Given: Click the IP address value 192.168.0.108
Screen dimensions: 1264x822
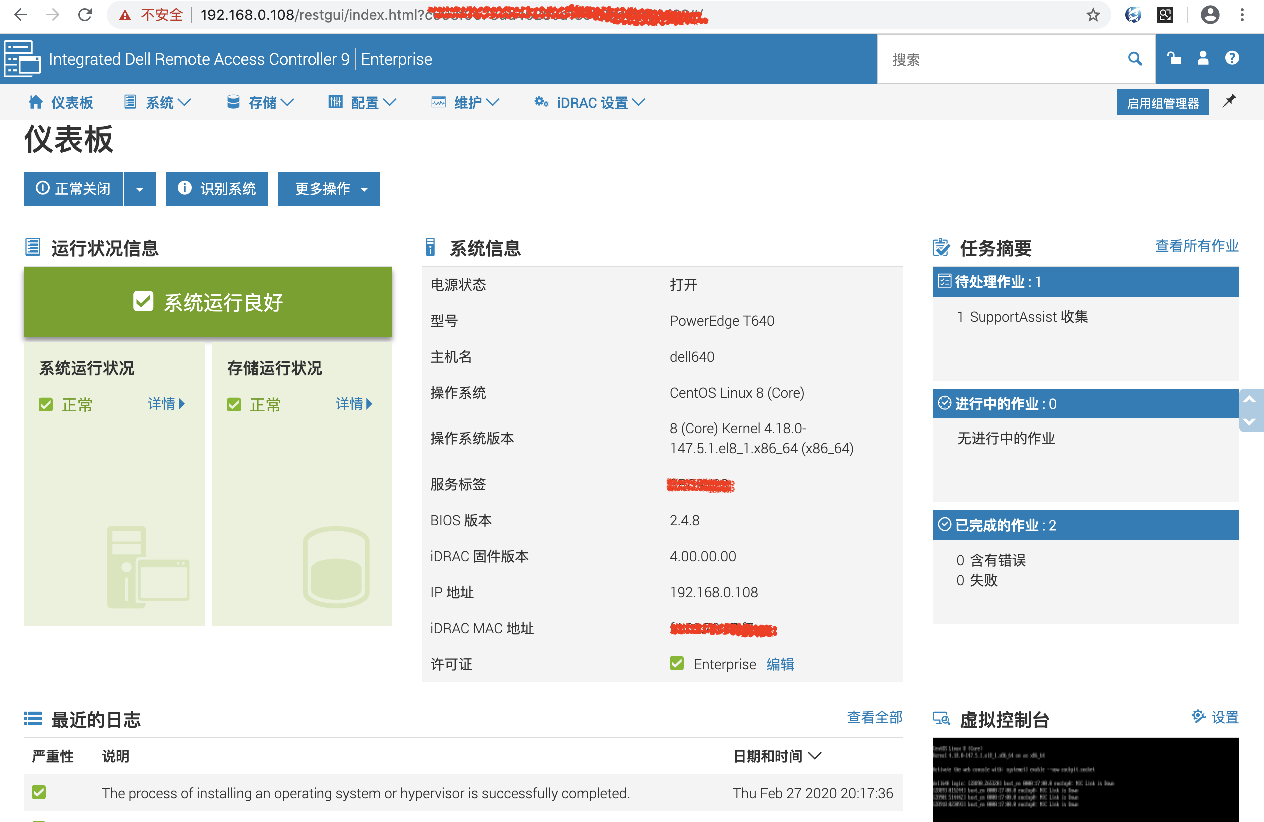Looking at the screenshot, I should click(x=714, y=592).
